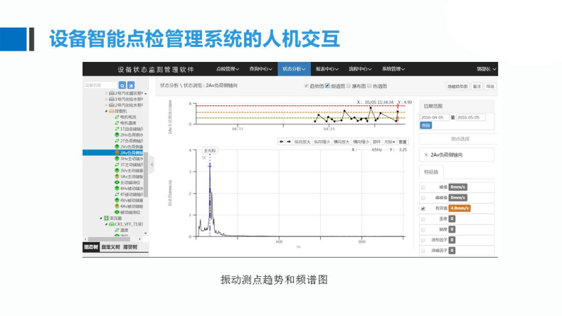The image size is (562, 316).
Task: Click the panel collapse handle beside the tree
Action: point(151,165)
